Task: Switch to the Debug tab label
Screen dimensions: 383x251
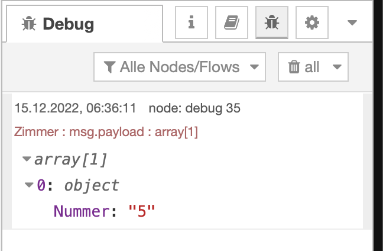Action: point(69,24)
